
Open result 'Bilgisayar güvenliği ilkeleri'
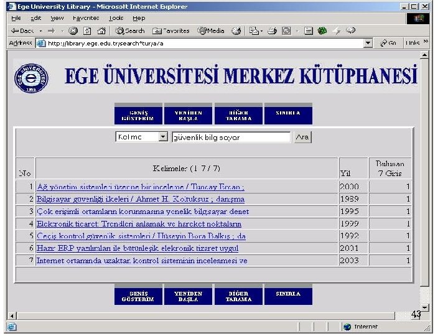[x=141, y=199]
